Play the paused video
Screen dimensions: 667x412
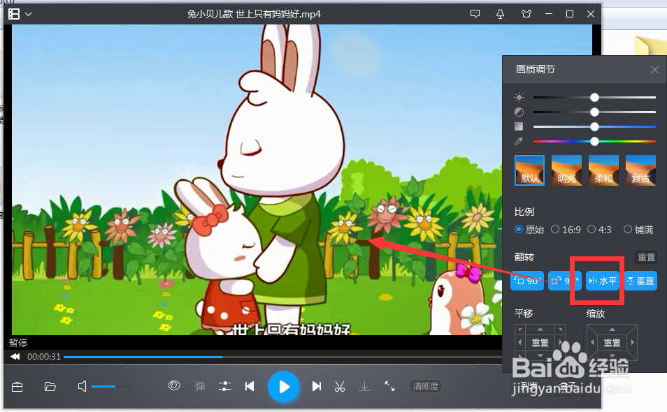[x=283, y=387]
